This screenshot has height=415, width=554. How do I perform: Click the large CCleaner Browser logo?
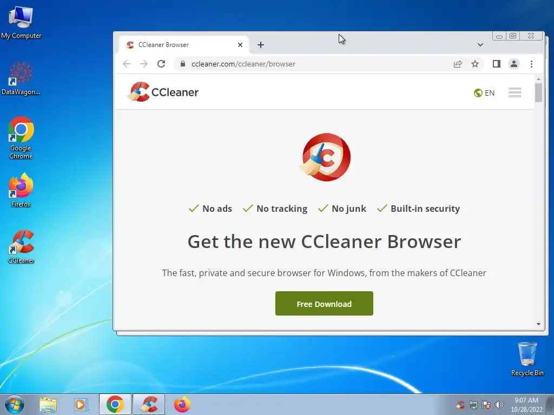(325, 157)
